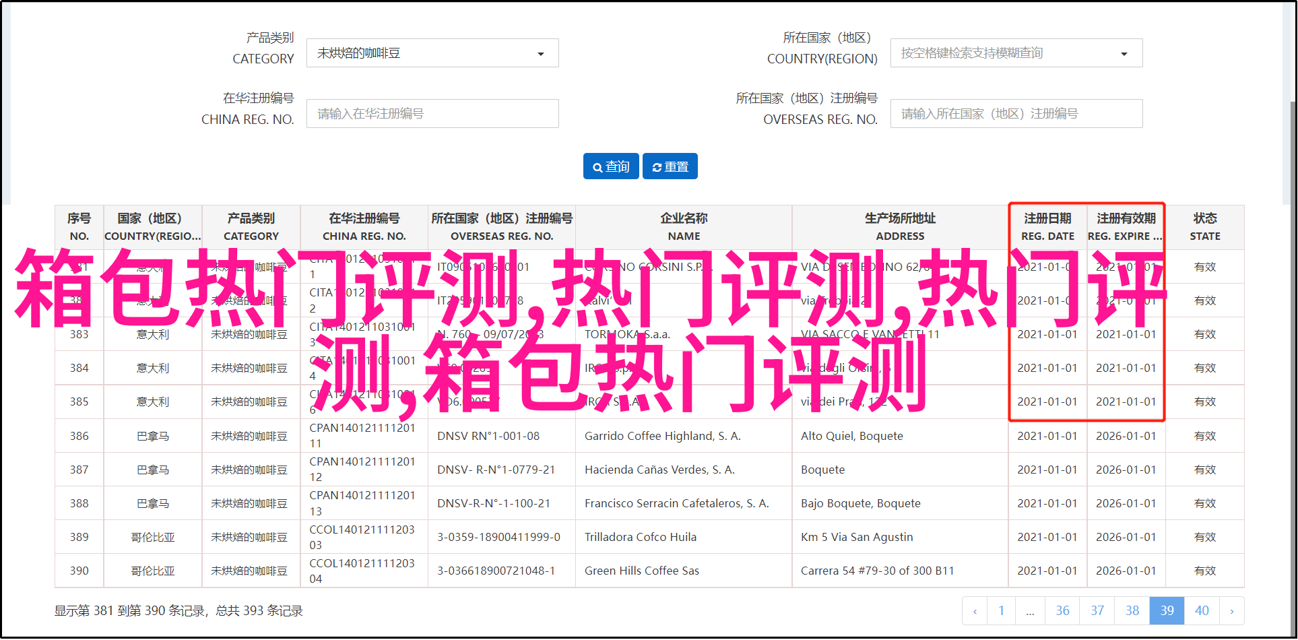
Task: Click the pagination ellipsis between 1 and 36
Action: pyautogui.click(x=1030, y=611)
